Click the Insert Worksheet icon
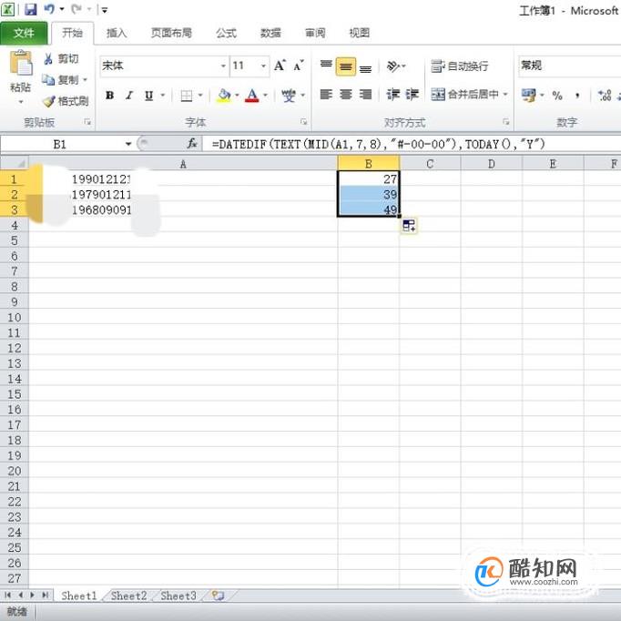 pos(219,596)
